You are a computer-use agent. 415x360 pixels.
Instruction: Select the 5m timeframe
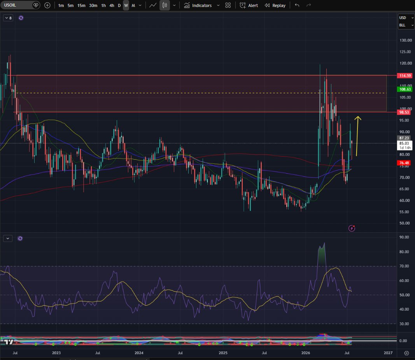[70, 5]
